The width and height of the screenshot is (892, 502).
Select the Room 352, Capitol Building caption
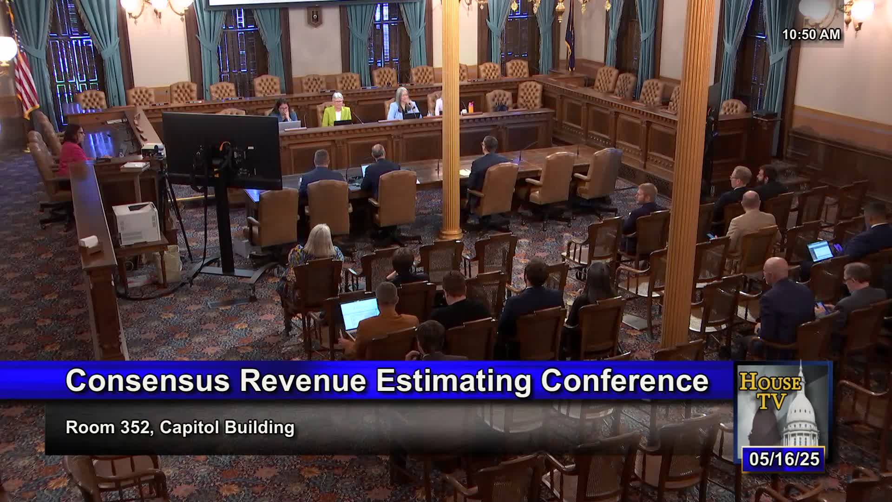[180, 427]
